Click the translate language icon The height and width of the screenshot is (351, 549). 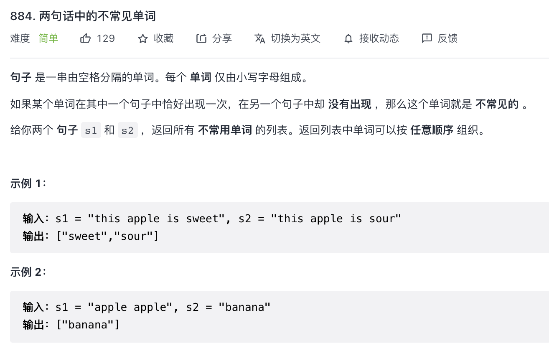(260, 39)
